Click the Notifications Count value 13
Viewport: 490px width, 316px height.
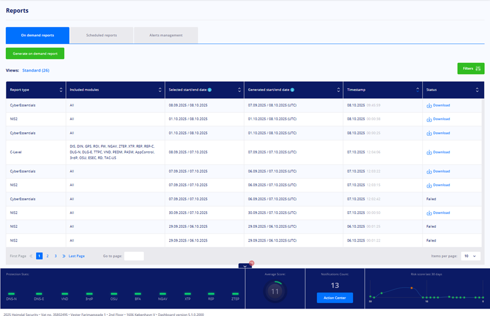(335, 286)
